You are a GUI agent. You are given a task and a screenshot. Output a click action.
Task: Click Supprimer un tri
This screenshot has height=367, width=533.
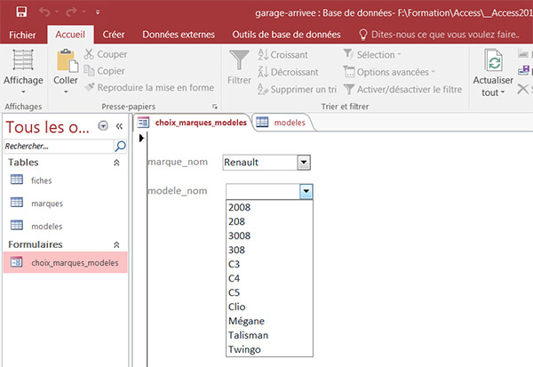click(x=297, y=90)
